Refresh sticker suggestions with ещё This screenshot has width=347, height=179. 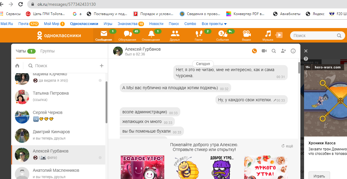click(x=287, y=146)
